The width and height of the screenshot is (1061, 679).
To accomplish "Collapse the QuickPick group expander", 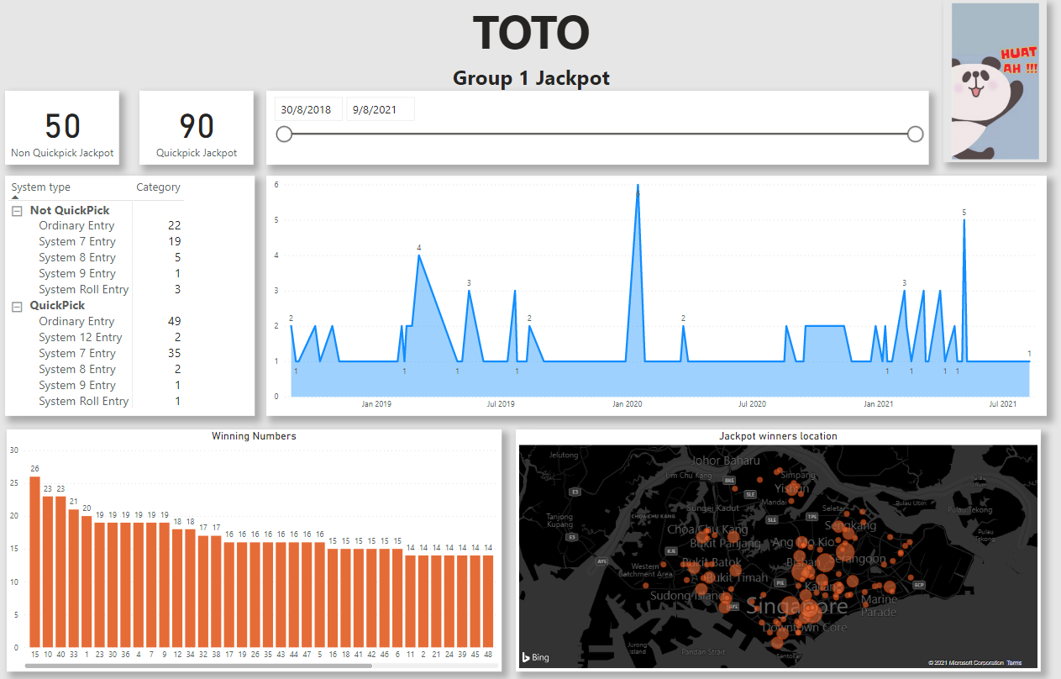I will 17,307.
